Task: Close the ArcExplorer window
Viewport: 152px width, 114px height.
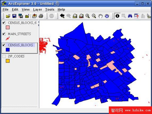Action: tap(148, 4)
